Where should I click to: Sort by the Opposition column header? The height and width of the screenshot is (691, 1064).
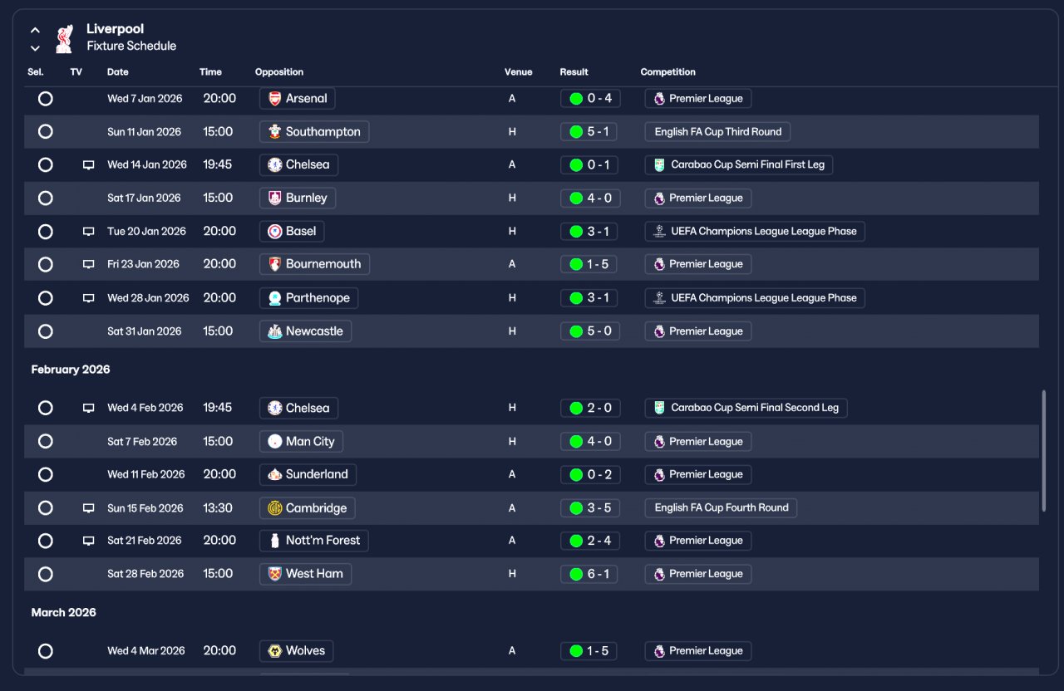[279, 72]
